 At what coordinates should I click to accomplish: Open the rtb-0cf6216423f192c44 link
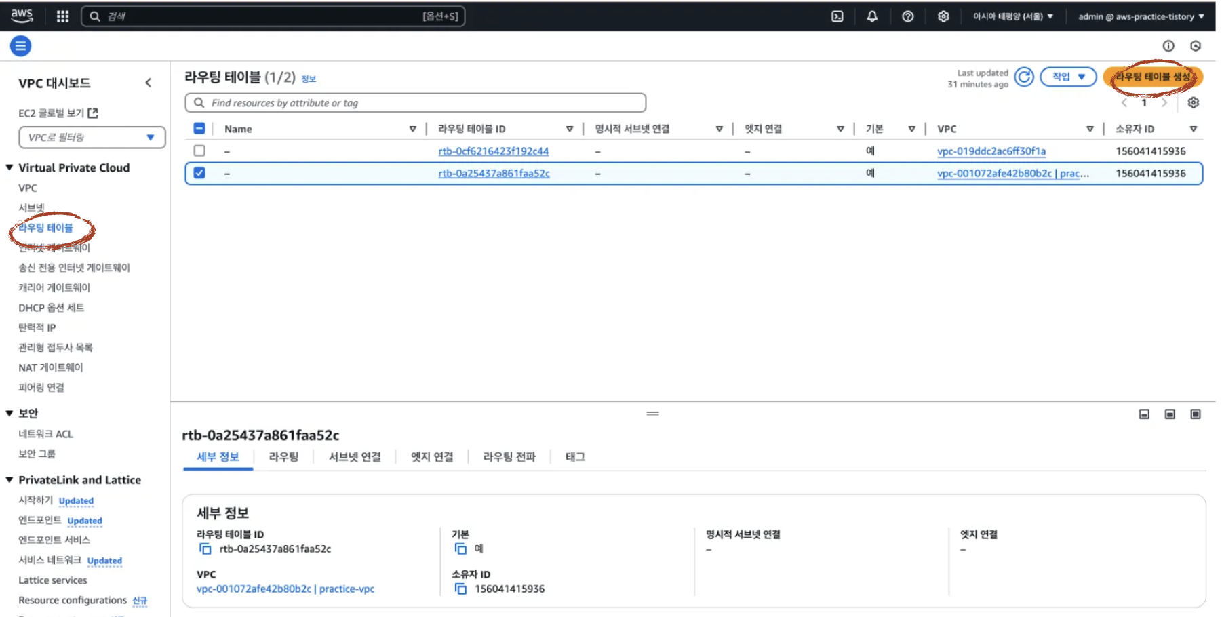(x=493, y=151)
